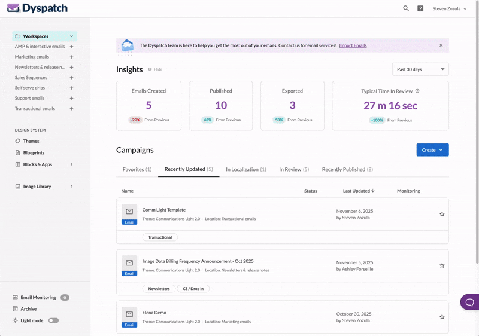Switch to the In Review tab
This screenshot has width=479, height=336.
[294, 169]
